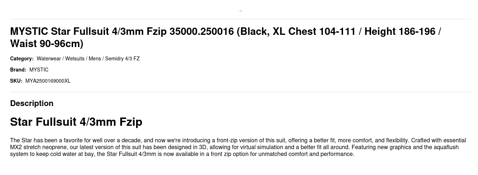Open the Semidry 4/3 FZ category
The image size is (478, 175).
point(122,59)
